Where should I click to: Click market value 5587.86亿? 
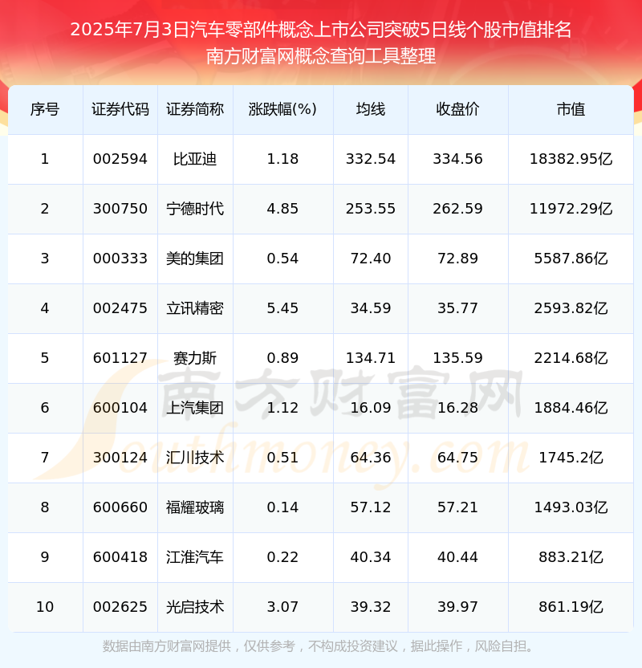[x=571, y=259]
